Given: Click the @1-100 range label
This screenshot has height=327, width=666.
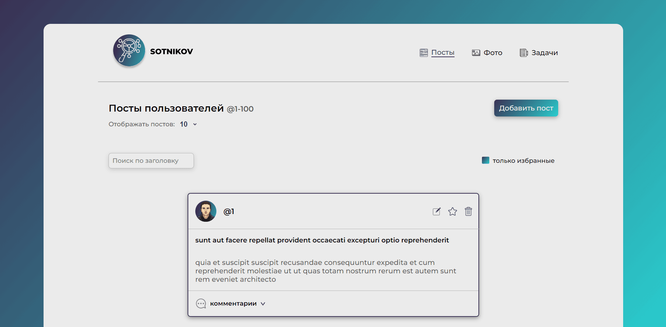Looking at the screenshot, I should click(240, 109).
